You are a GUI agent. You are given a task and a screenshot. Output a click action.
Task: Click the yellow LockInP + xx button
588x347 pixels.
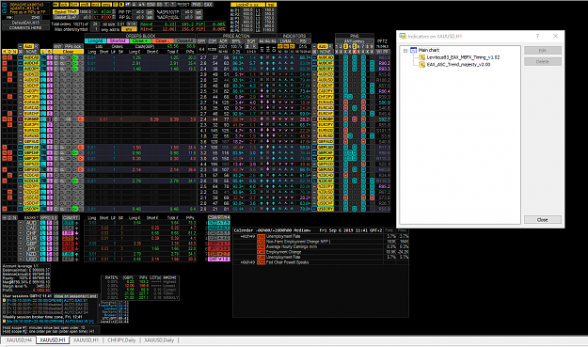pyautogui.click(x=247, y=5)
